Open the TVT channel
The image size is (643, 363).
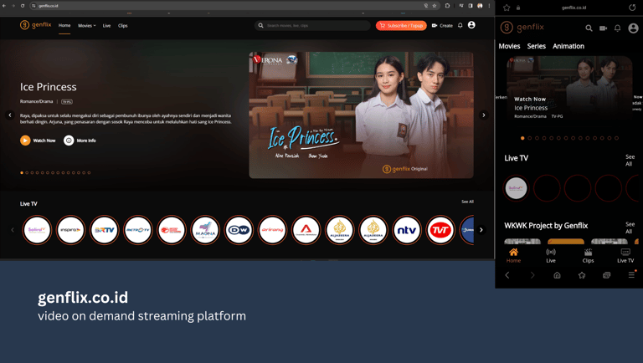click(440, 230)
